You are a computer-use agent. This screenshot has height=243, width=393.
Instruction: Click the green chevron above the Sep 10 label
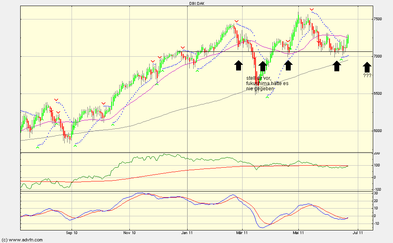75,146
